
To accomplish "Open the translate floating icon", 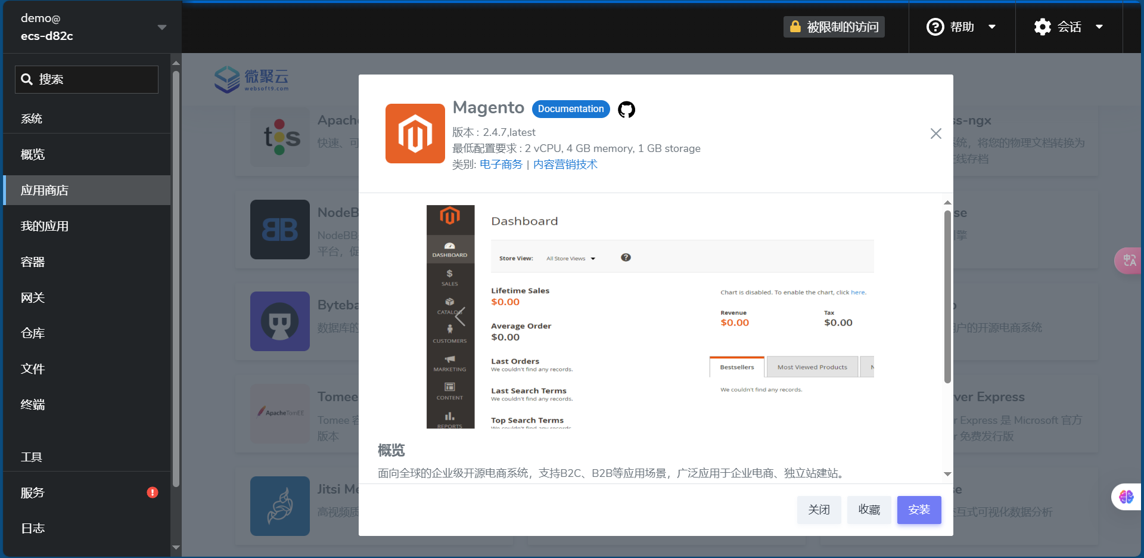I will tap(1129, 261).
